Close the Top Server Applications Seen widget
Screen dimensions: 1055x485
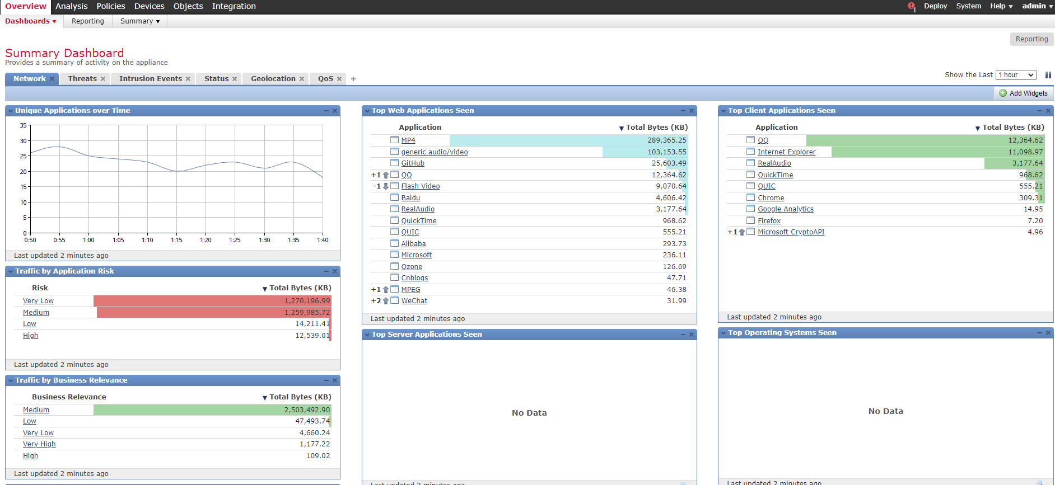tap(692, 335)
